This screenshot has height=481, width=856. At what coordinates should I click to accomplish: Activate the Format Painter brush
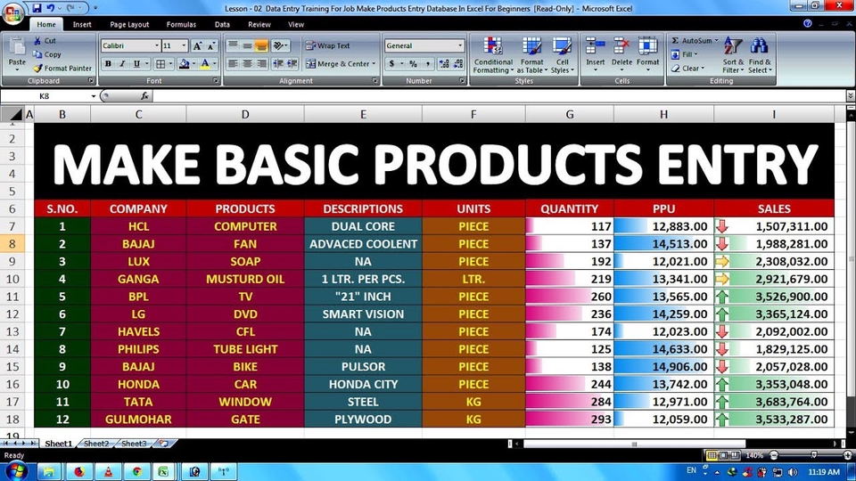click(x=37, y=69)
